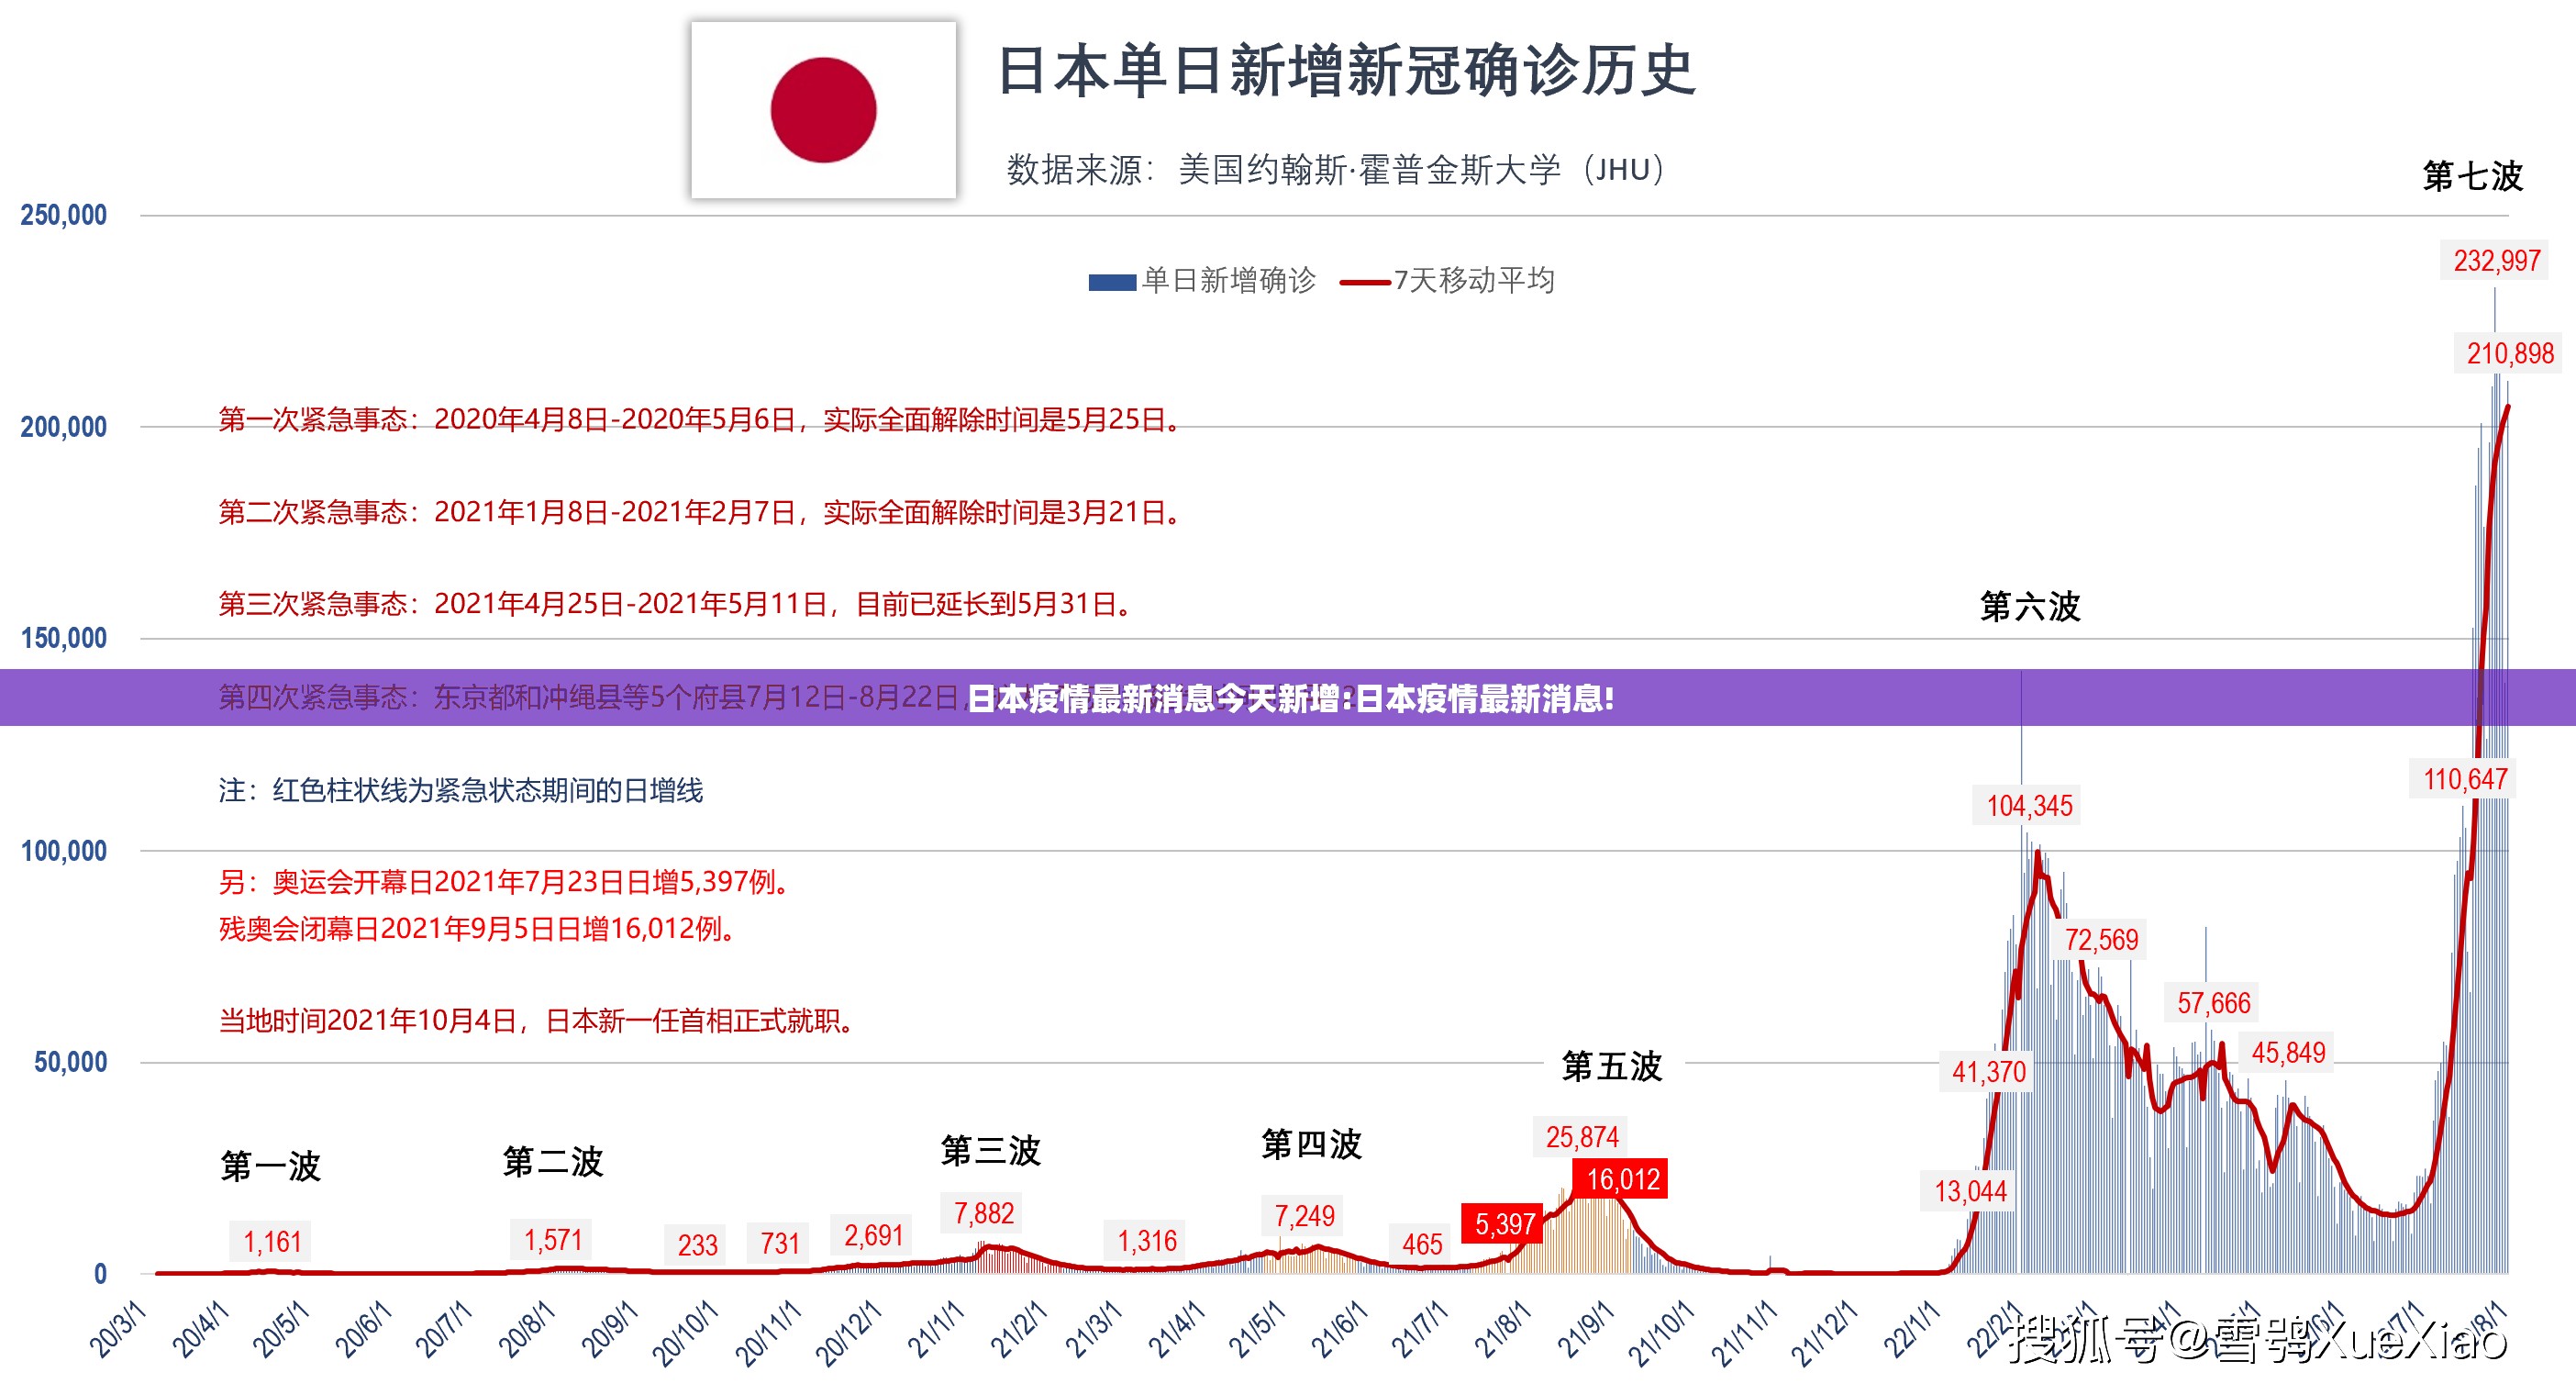
Task: Click the data label 13,044
Action: click(x=1970, y=1192)
